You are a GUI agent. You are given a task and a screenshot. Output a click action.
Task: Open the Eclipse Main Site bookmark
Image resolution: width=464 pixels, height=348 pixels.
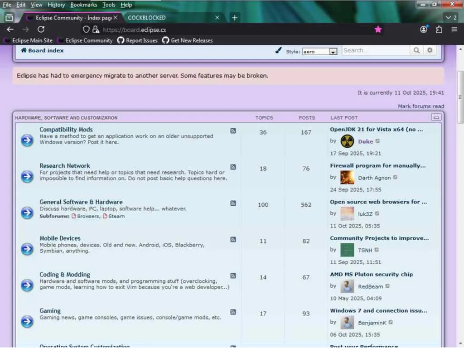tap(29, 40)
